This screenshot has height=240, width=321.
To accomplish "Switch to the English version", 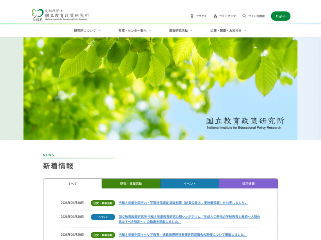I will point(280,16).
